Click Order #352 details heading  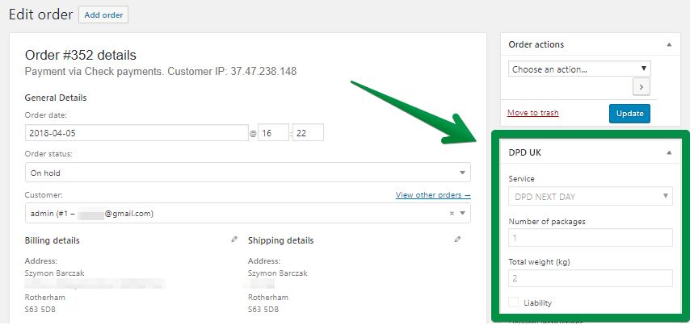coord(81,55)
